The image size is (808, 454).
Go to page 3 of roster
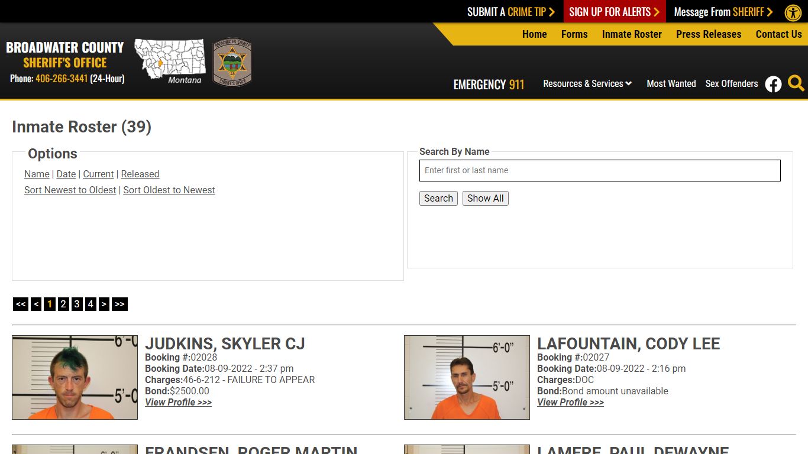pyautogui.click(x=77, y=304)
